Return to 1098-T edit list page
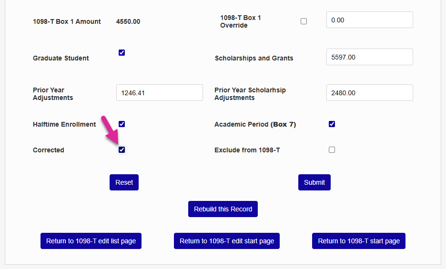Image resolution: width=446 pixels, height=269 pixels. [91, 241]
